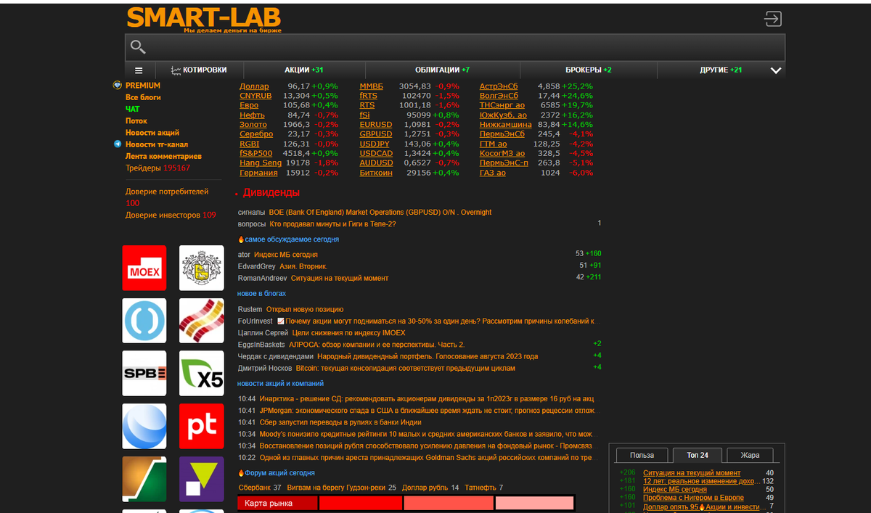Viewport: 871px width, 513px height.
Task: Click the SMART-LAB logo
Action: click(x=203, y=18)
